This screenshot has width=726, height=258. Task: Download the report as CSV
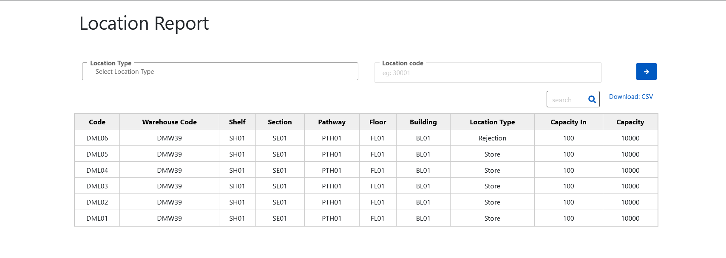[631, 97]
